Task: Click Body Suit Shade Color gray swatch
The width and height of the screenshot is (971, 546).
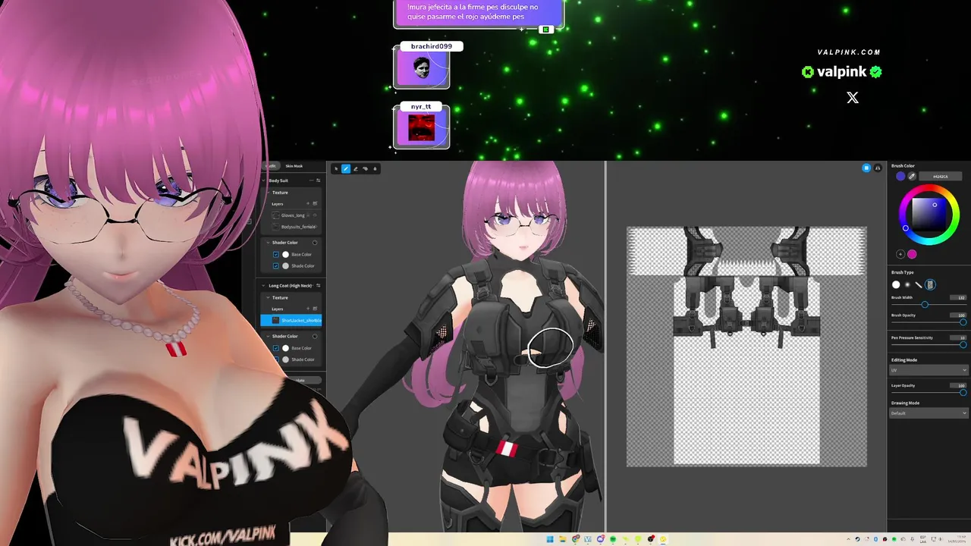Action: point(285,265)
